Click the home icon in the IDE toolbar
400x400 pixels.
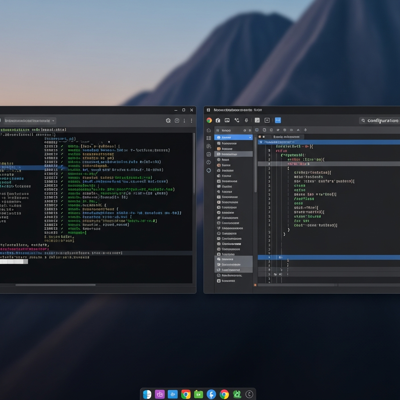218,120
